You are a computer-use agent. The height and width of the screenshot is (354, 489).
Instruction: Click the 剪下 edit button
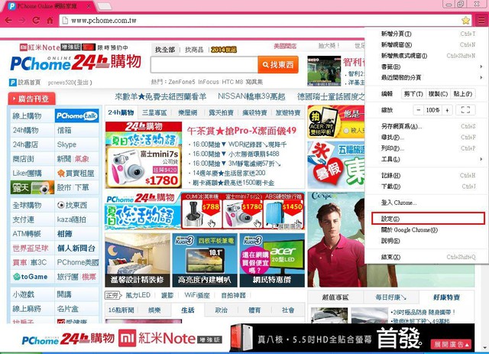click(413, 94)
